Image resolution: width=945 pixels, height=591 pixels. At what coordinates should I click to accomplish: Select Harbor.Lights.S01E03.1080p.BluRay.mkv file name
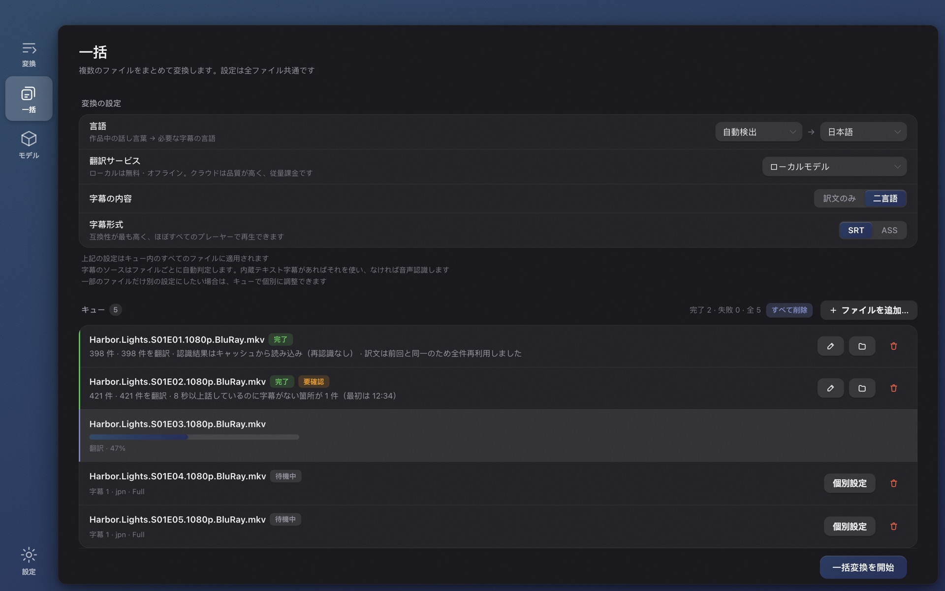177,424
